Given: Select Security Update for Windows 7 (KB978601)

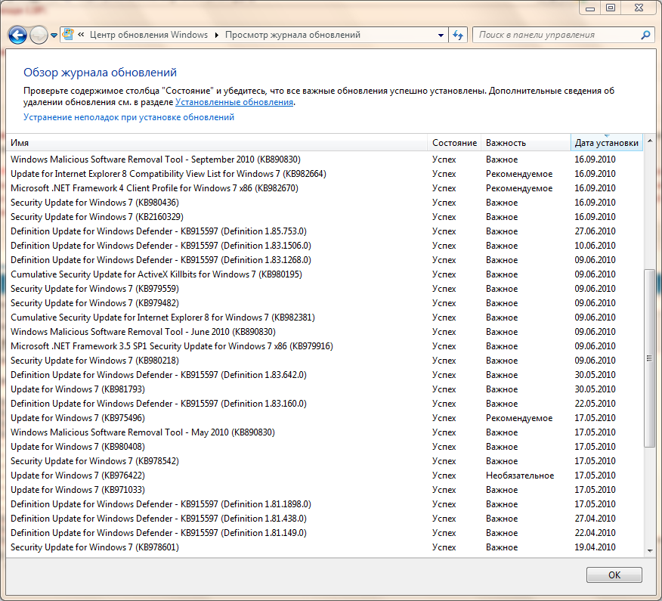Looking at the screenshot, I should [x=324, y=547].
